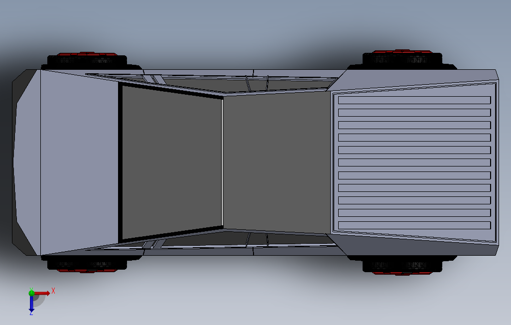
Task: Click the blue Z axis arrow of the triad
Action: [31, 304]
